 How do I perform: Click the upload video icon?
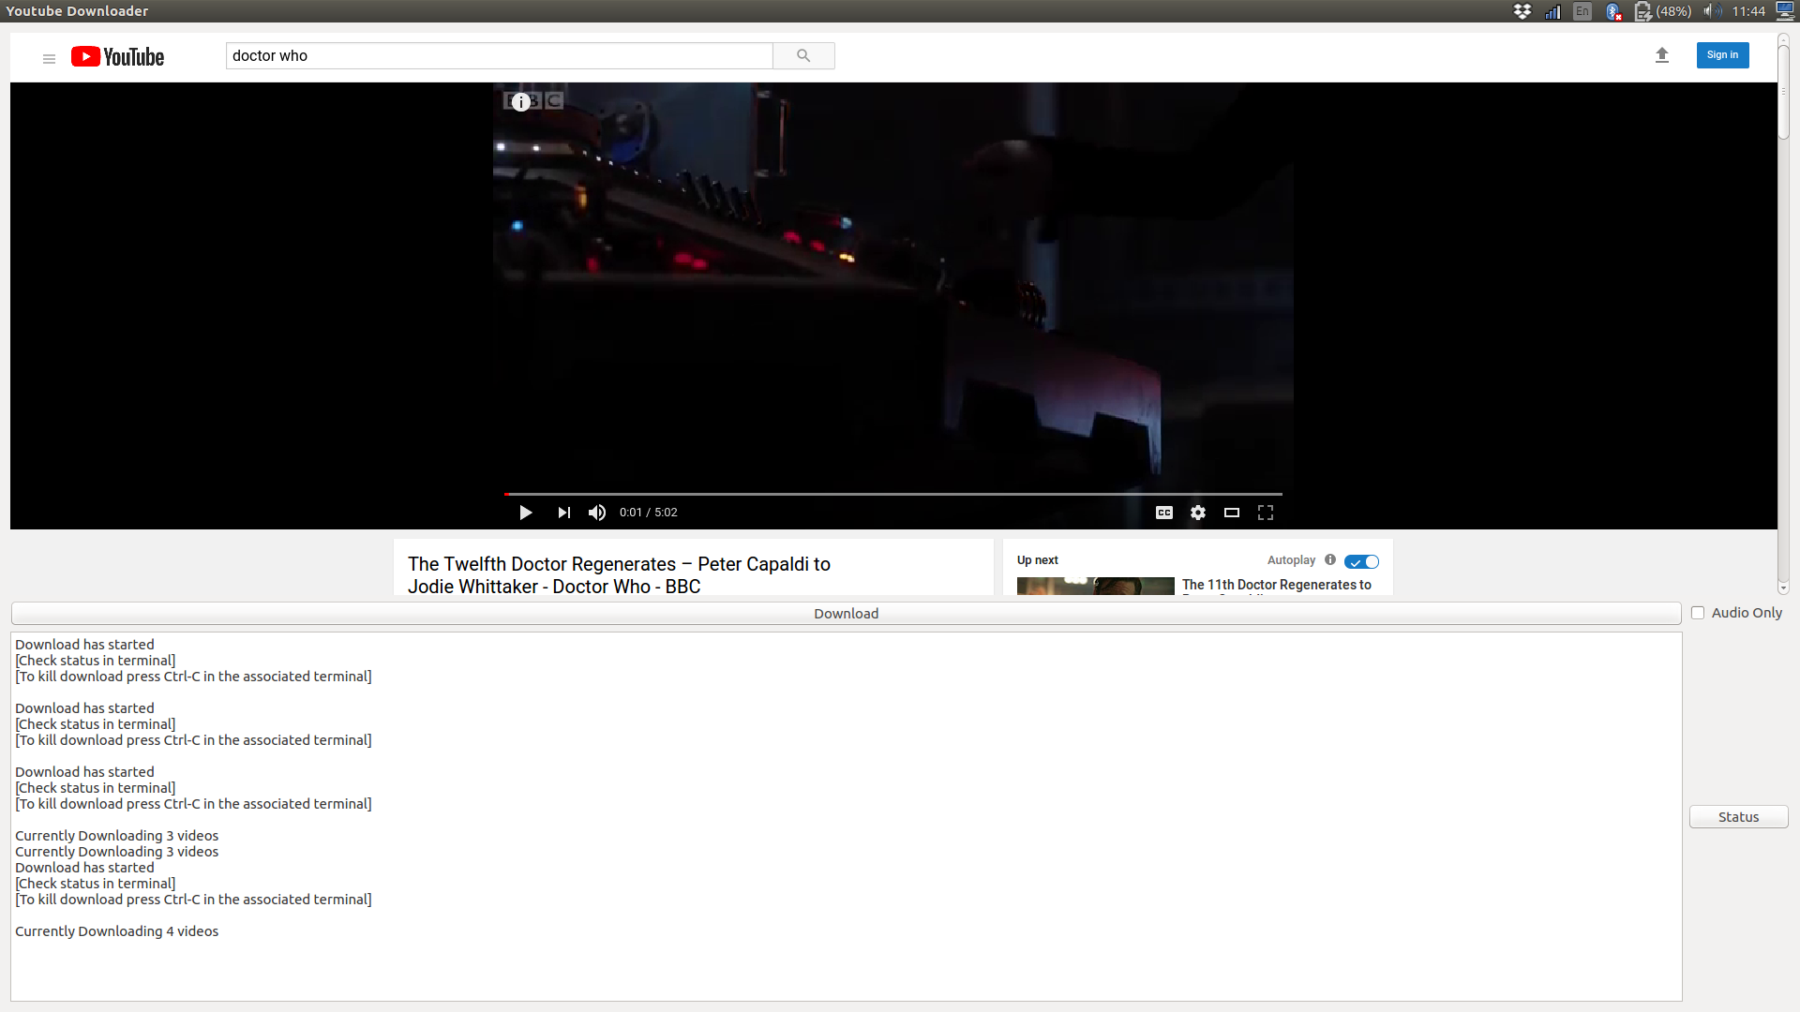click(1661, 55)
